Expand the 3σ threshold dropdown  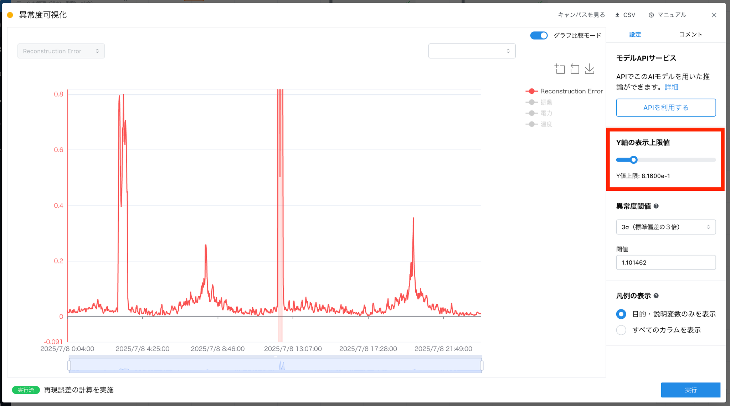[x=665, y=227]
